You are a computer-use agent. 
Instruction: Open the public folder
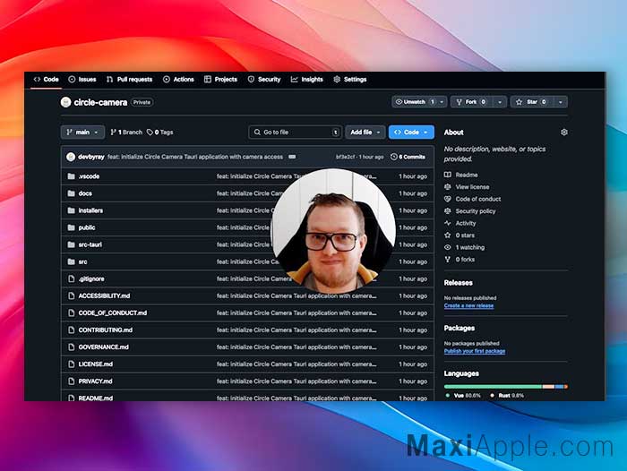pyautogui.click(x=87, y=227)
